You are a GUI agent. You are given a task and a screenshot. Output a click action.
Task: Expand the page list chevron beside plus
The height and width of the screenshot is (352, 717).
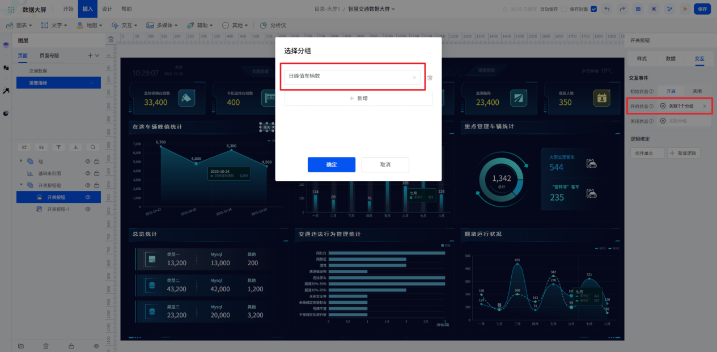point(97,56)
